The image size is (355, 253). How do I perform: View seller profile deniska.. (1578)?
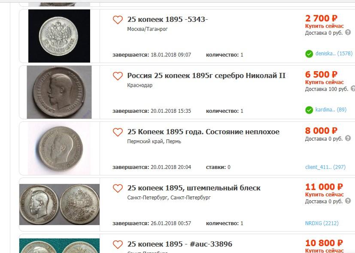click(x=334, y=54)
